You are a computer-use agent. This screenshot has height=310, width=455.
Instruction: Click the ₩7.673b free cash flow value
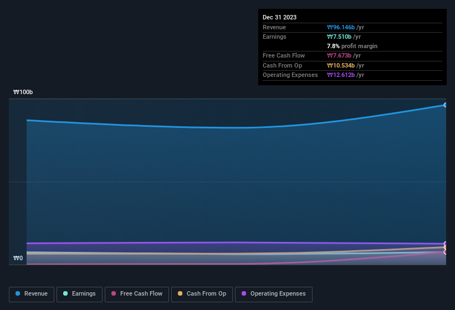pyautogui.click(x=339, y=55)
